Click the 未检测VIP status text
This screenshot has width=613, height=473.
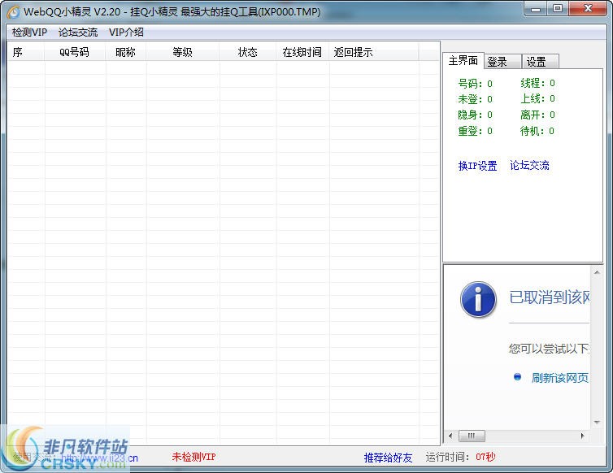tap(194, 457)
